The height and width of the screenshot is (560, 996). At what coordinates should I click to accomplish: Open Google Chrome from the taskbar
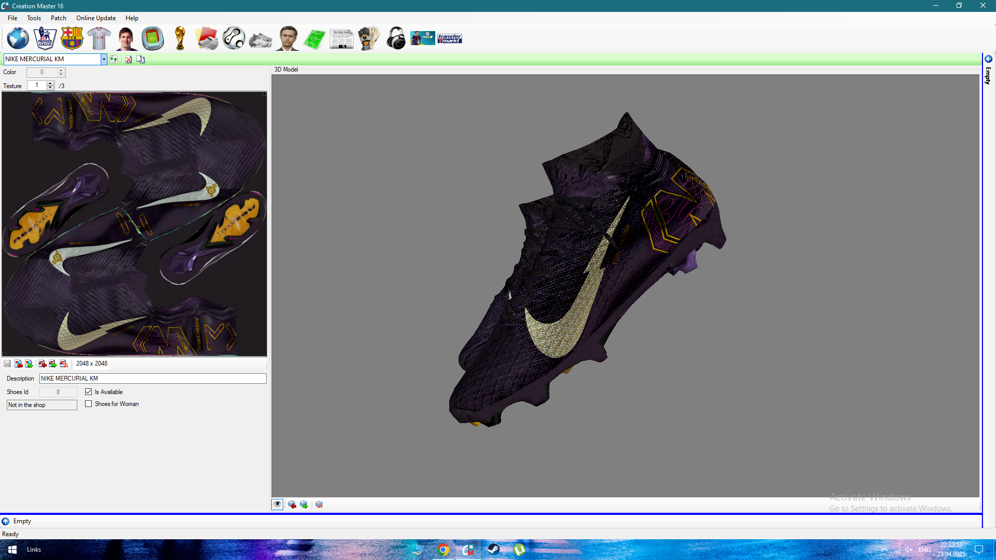443,550
